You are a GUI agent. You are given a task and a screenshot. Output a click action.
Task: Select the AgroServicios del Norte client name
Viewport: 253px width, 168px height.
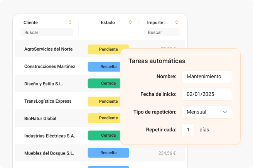tap(48, 49)
